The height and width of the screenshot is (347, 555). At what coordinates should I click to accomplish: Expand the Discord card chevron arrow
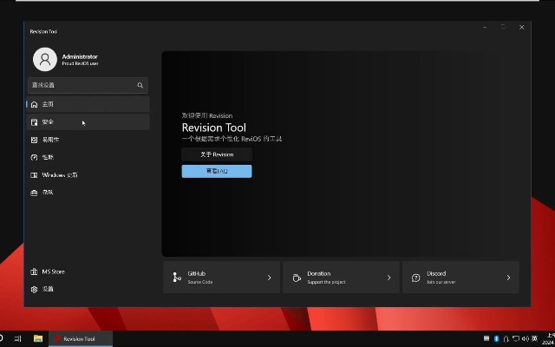point(508,278)
